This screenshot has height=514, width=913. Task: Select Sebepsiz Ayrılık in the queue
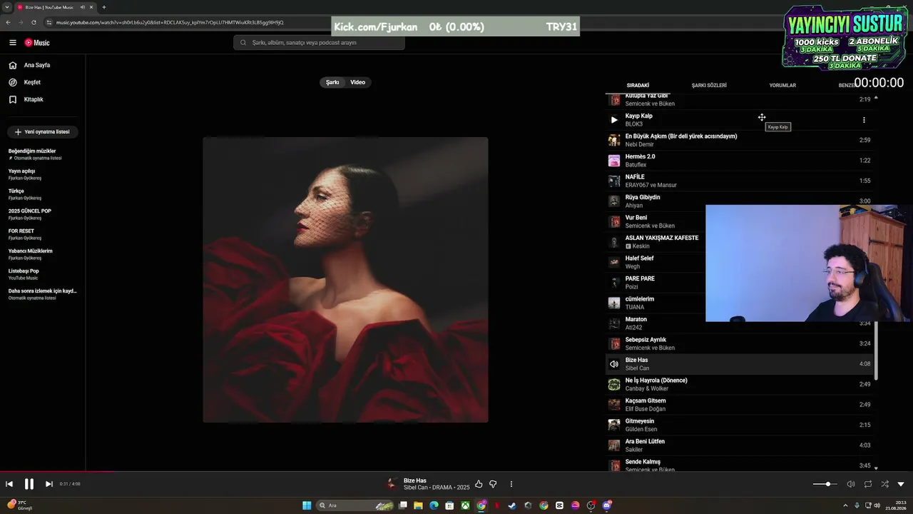coord(740,343)
